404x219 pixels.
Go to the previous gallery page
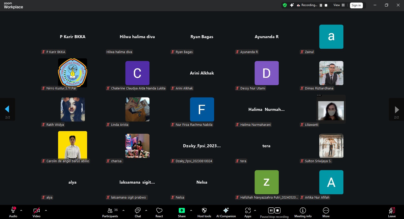(x=7, y=109)
